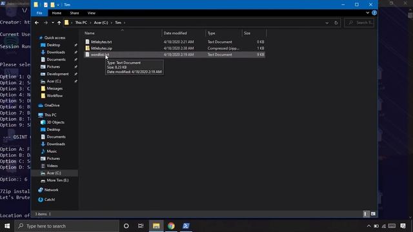Image resolution: width=413 pixels, height=232 pixels.
Task: Open pinned Acer (C:) under Quick access
Action: point(54,81)
